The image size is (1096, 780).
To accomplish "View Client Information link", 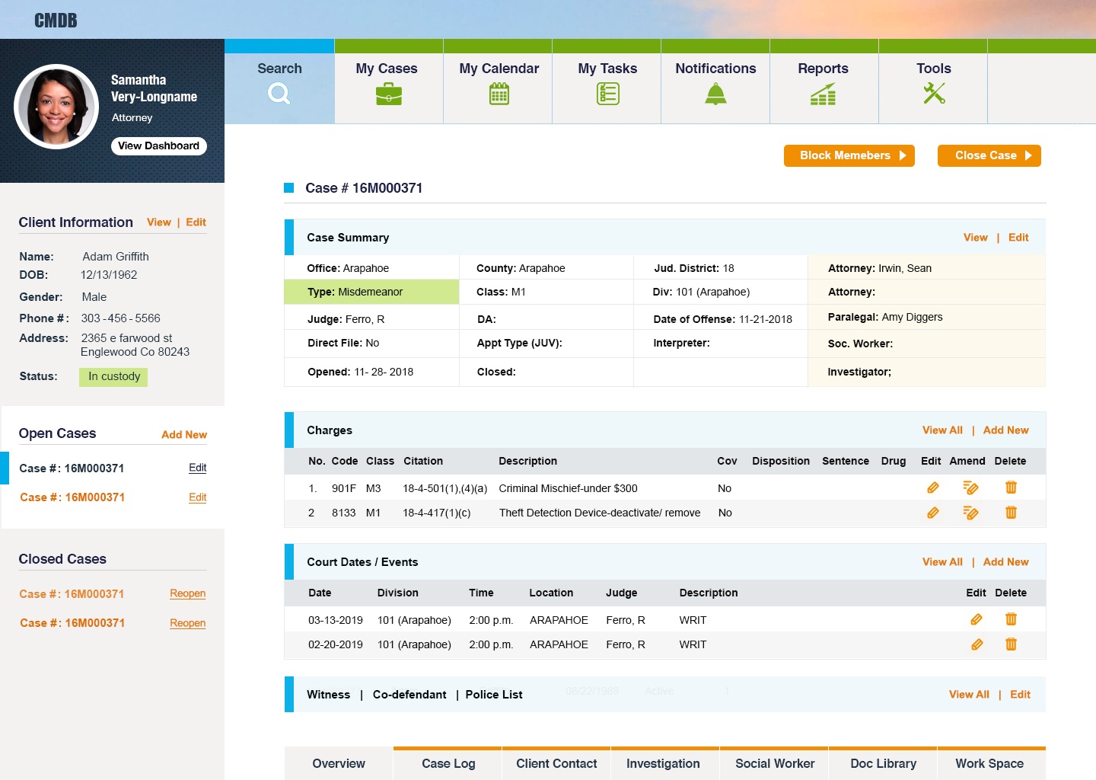I will pyautogui.click(x=158, y=222).
